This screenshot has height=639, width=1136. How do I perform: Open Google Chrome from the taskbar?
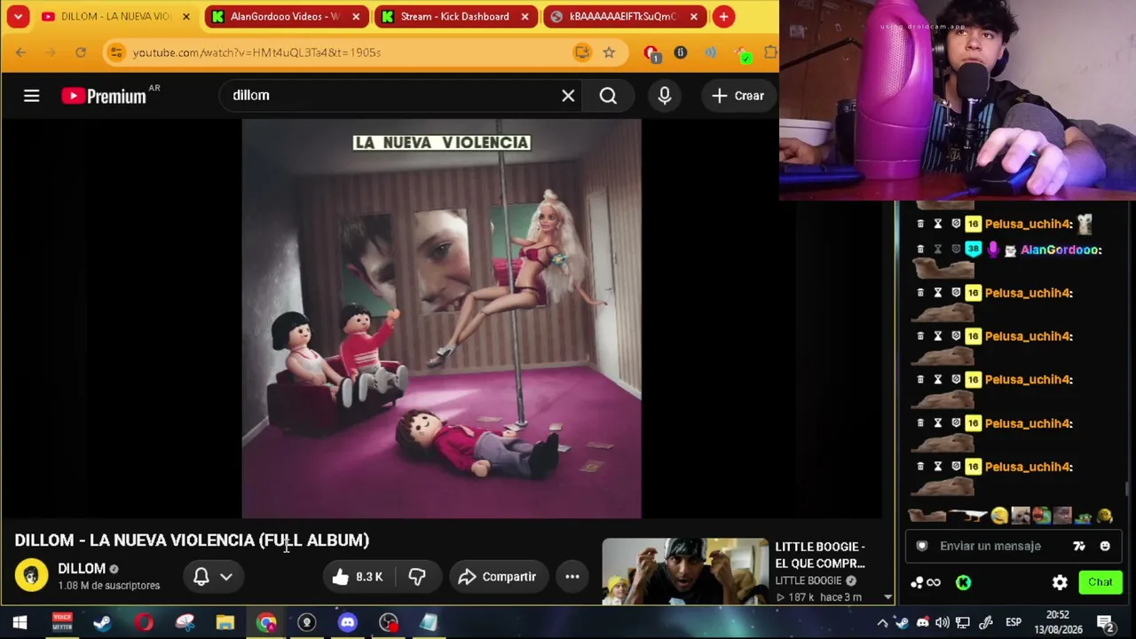click(266, 622)
